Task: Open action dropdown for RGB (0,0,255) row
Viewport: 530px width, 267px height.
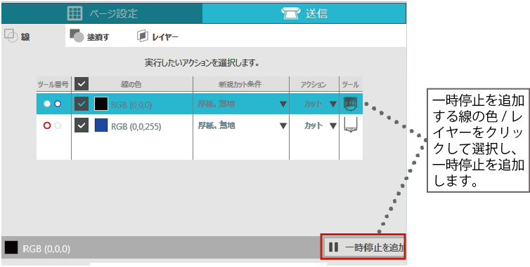Action: coord(333,126)
